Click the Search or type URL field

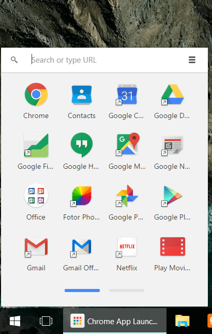click(x=107, y=60)
